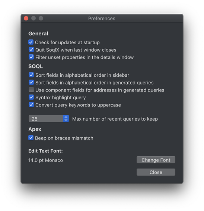The image size is (204, 211).
Task: Uncheck Sort fields alphabetical in generated queries
Action: click(31, 82)
